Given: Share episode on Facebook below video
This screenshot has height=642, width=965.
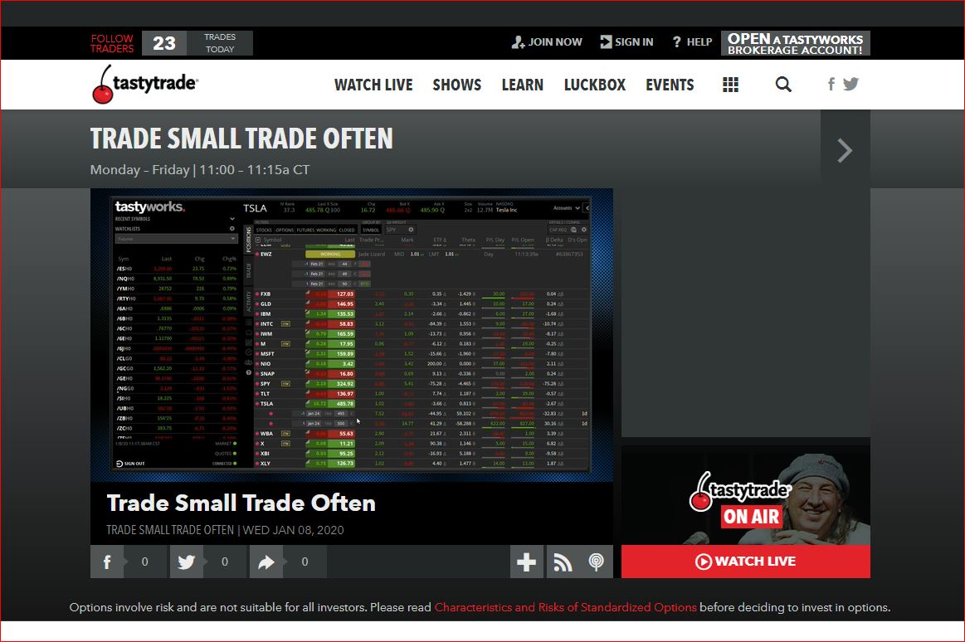Looking at the screenshot, I should pyautogui.click(x=106, y=562).
